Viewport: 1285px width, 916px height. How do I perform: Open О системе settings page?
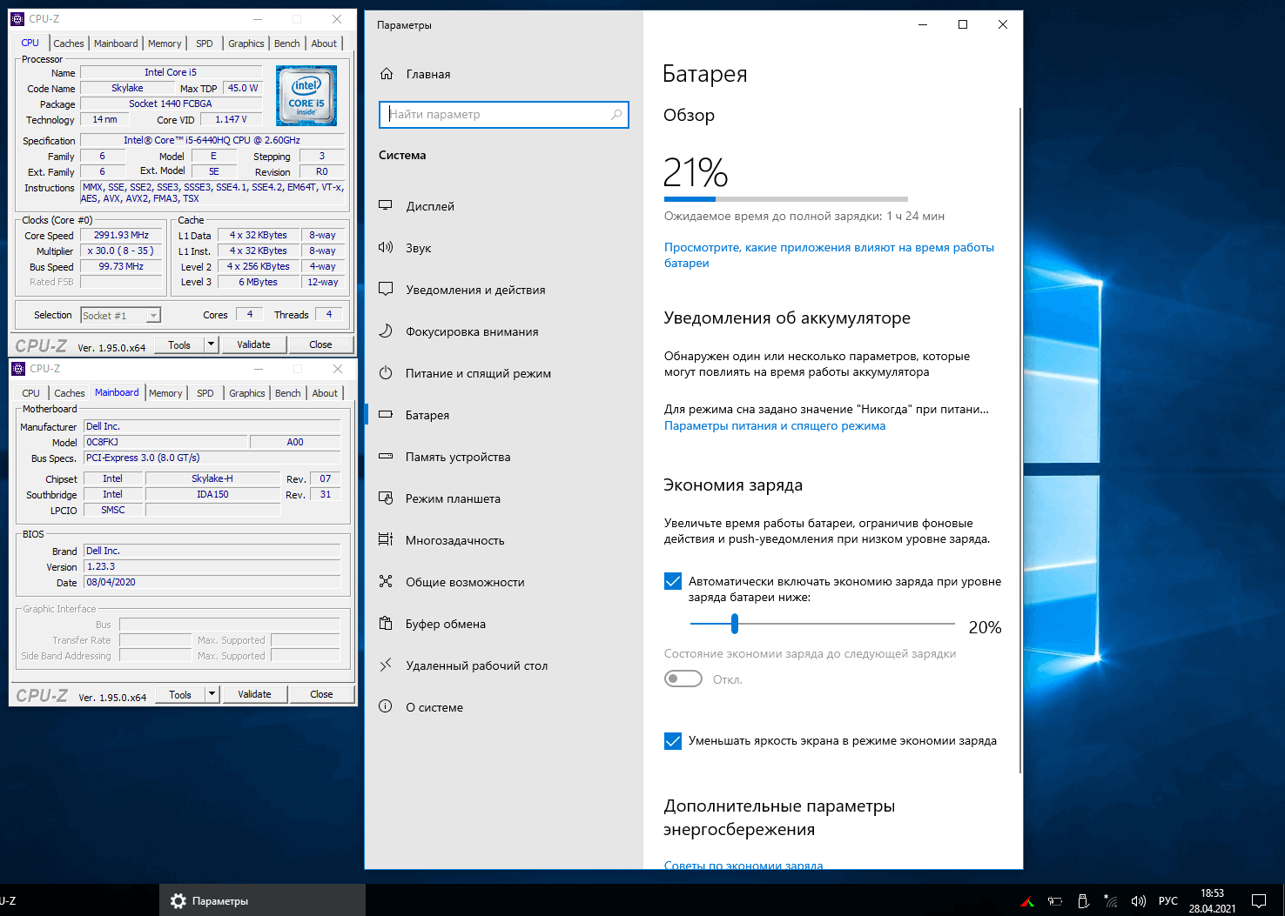click(503, 707)
